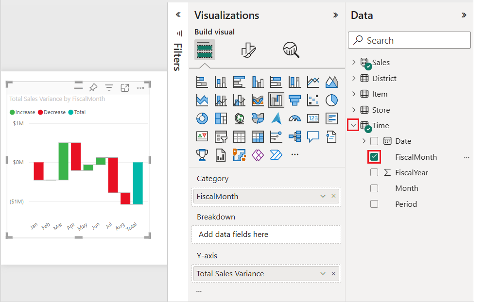502x302 pixels.
Task: Switch to Format visual tab
Action: 248,50
